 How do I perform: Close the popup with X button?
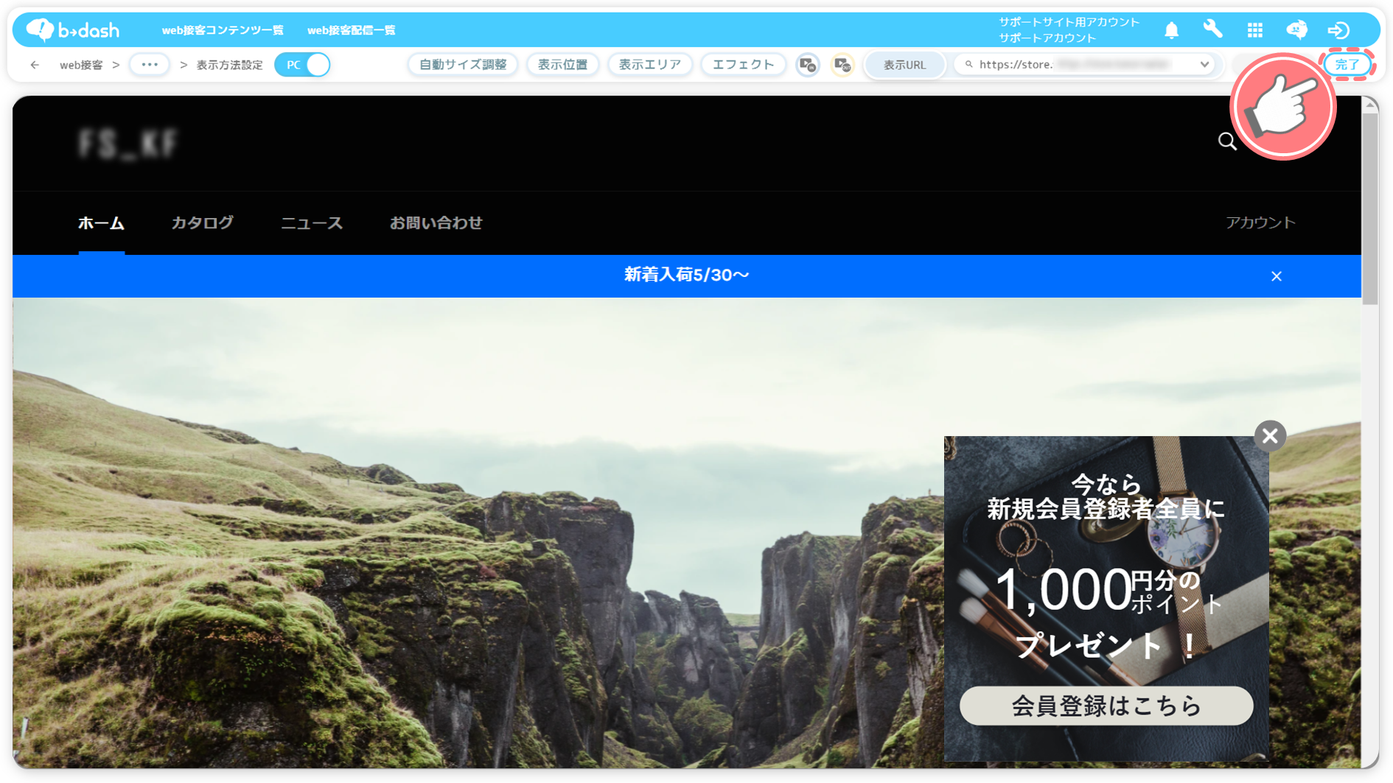pos(1270,436)
